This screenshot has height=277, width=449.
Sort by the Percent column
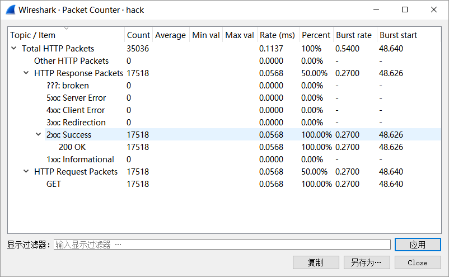(x=316, y=35)
